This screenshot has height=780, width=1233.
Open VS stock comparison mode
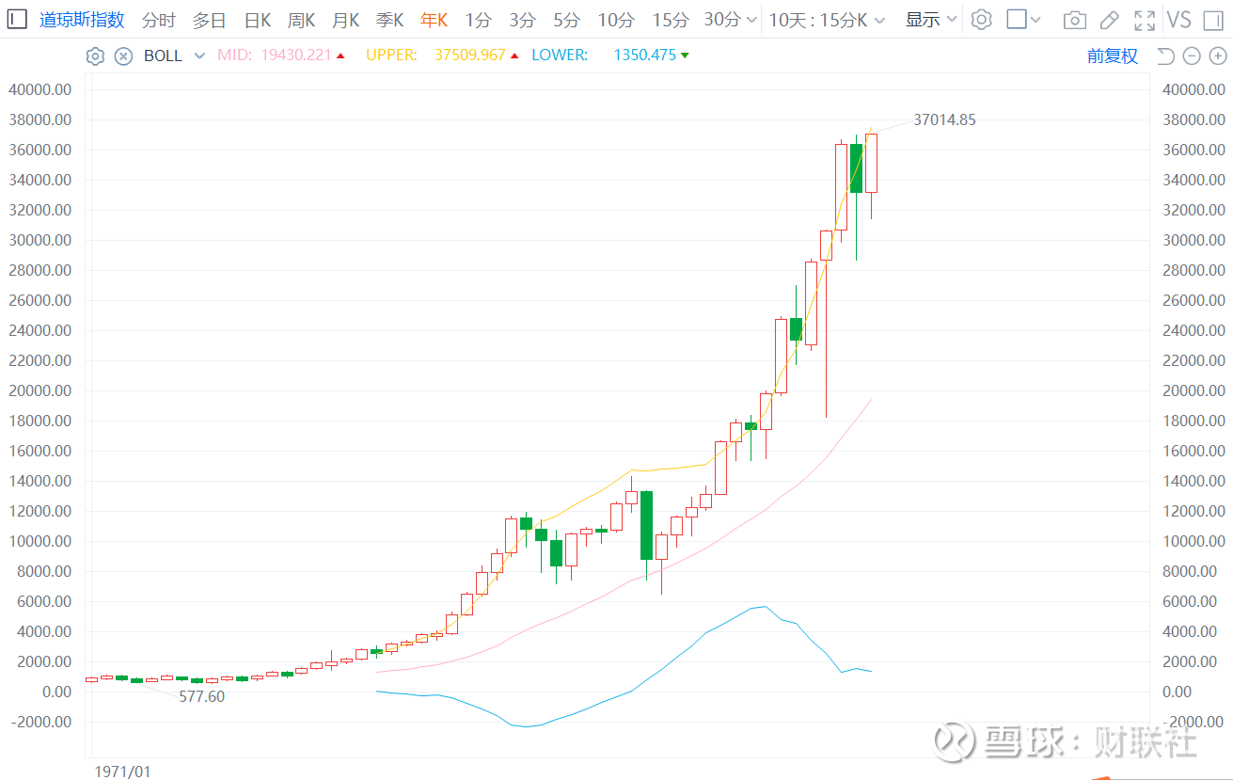coord(1179,19)
